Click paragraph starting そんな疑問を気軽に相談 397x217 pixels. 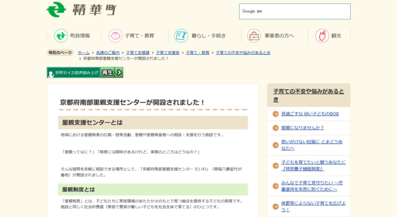click(151, 172)
